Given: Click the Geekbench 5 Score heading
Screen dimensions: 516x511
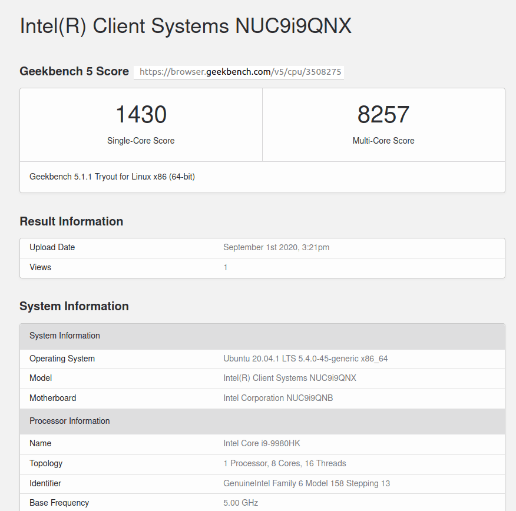Looking at the screenshot, I should click(x=74, y=71).
